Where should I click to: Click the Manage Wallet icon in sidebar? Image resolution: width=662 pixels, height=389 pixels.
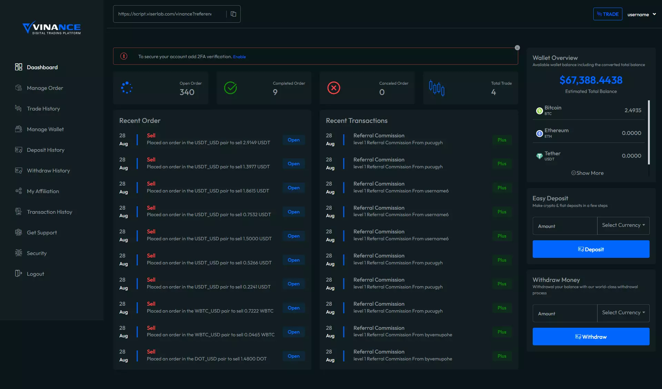tap(19, 129)
